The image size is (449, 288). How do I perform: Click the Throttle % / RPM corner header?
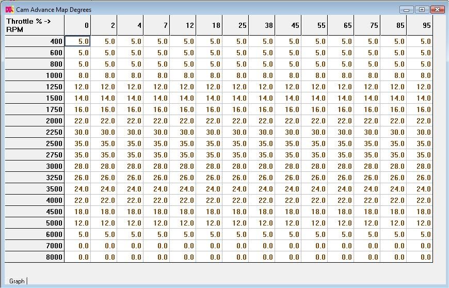tap(35, 25)
